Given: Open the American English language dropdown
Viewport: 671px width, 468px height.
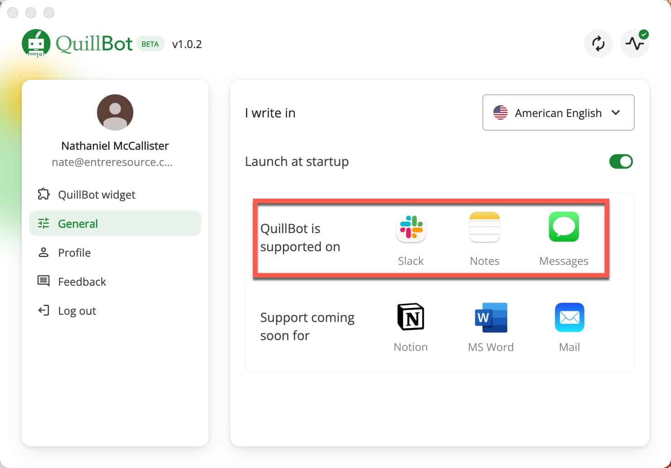Looking at the screenshot, I should [x=558, y=113].
